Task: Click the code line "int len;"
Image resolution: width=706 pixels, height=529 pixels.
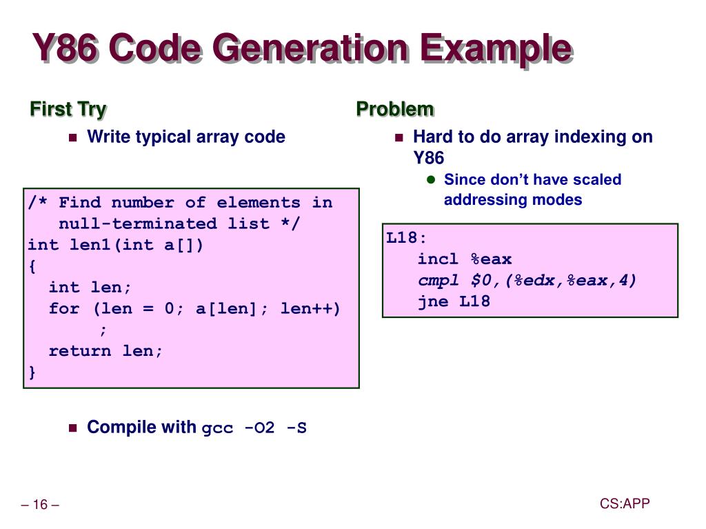Action: (x=90, y=287)
